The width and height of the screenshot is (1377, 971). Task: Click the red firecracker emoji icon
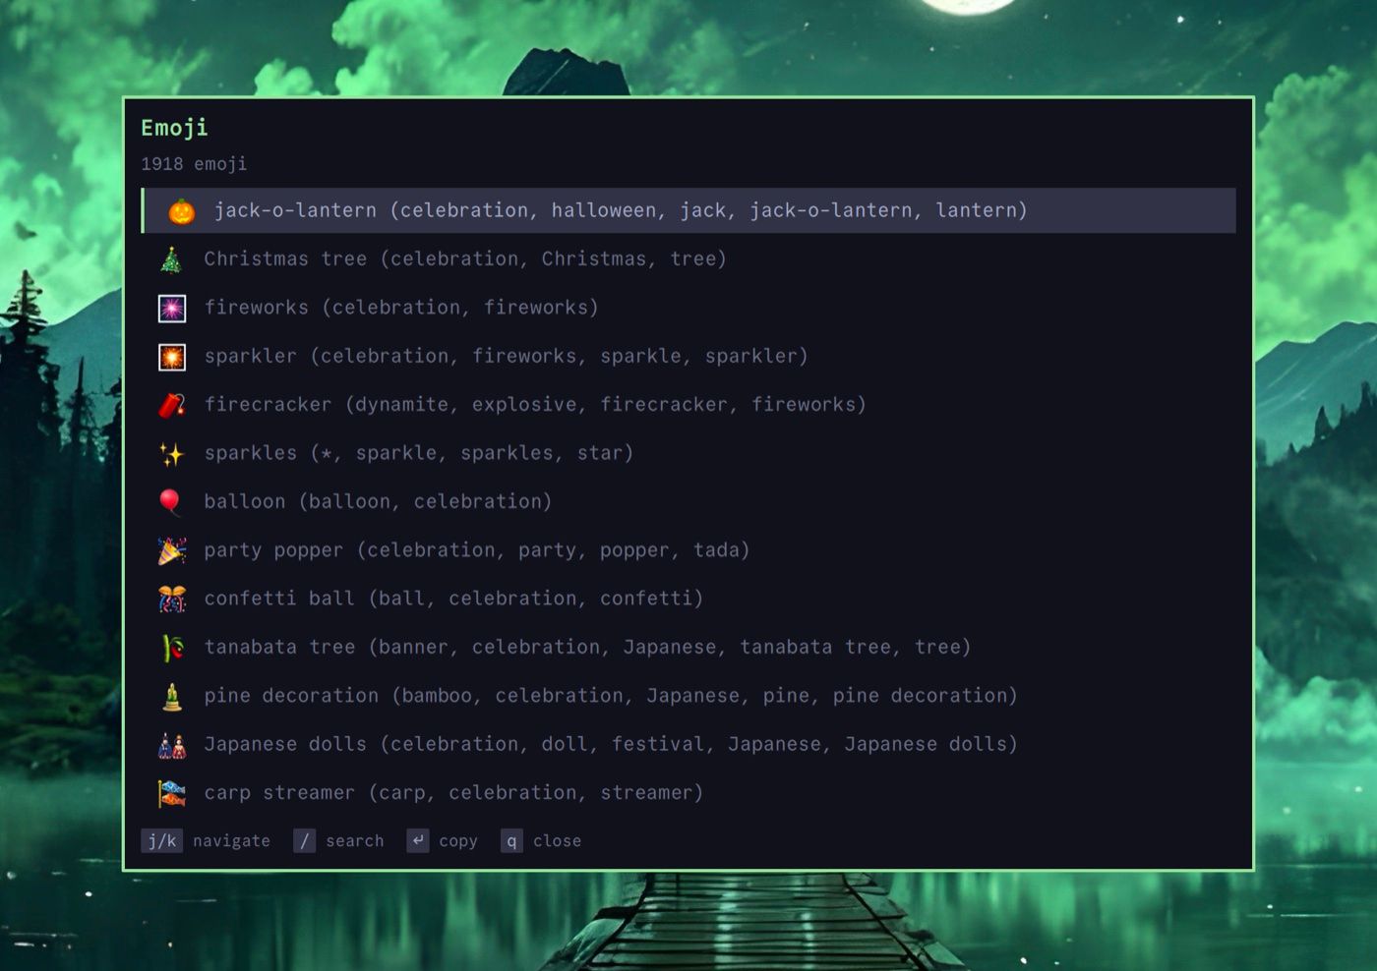pos(172,405)
